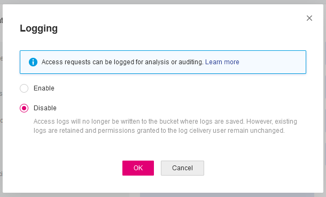Open the Learn more link
This screenshot has height=197, width=326.
point(222,62)
